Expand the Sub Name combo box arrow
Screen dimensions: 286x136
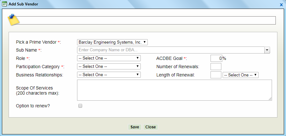tap(267, 50)
